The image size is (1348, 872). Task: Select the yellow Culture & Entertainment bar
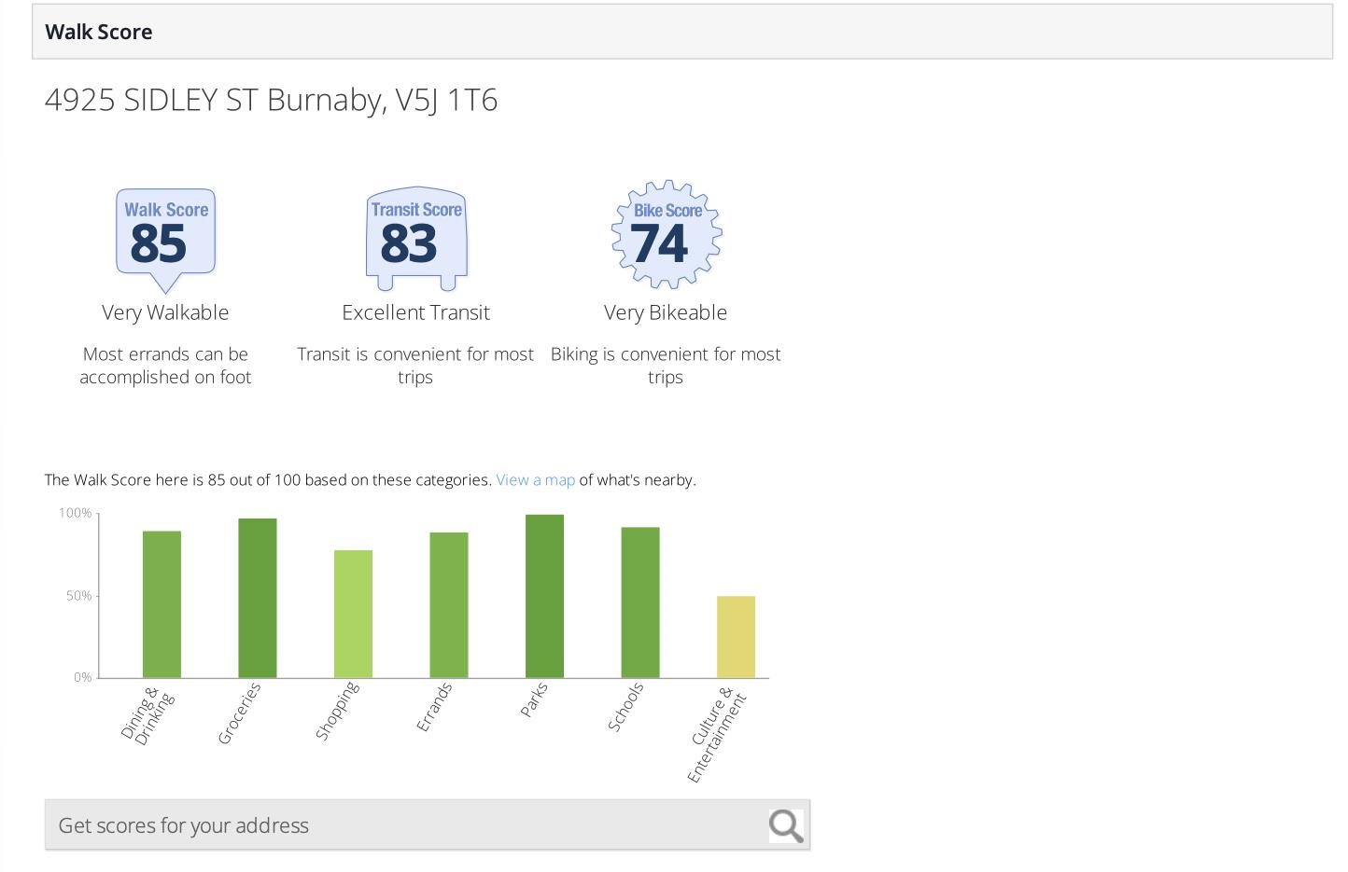[x=736, y=637]
